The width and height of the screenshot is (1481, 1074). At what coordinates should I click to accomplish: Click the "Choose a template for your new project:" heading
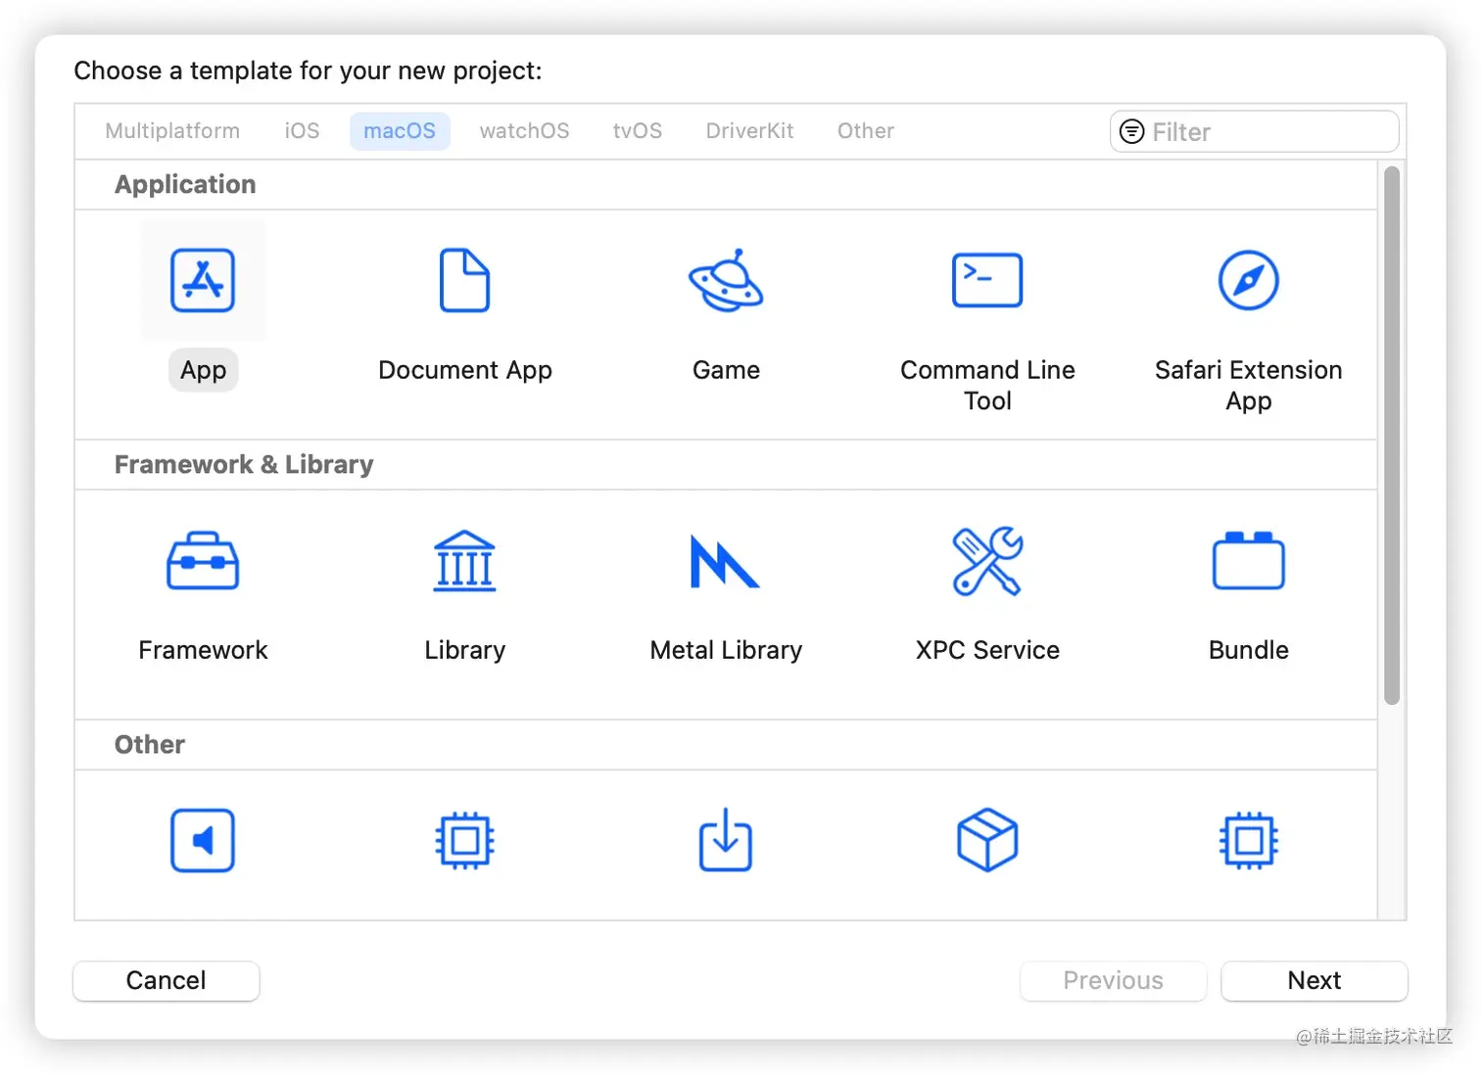tap(308, 70)
